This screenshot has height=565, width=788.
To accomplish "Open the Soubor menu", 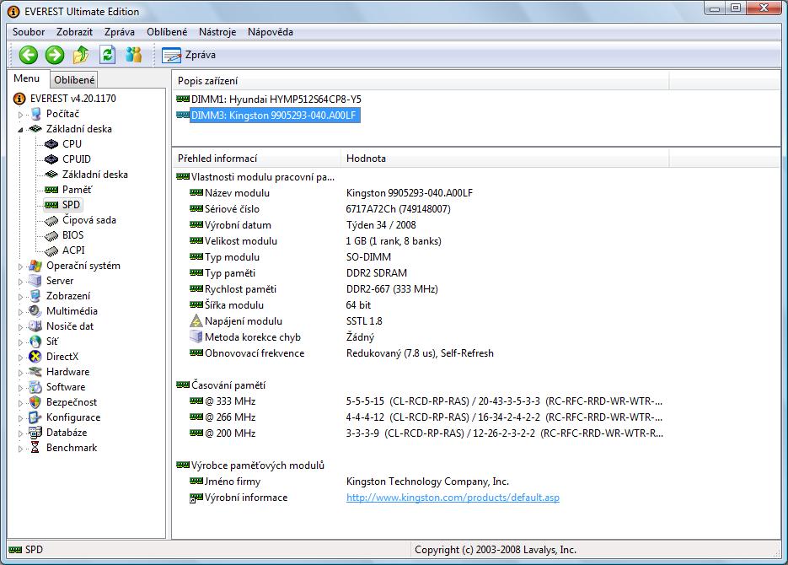I will point(29,32).
